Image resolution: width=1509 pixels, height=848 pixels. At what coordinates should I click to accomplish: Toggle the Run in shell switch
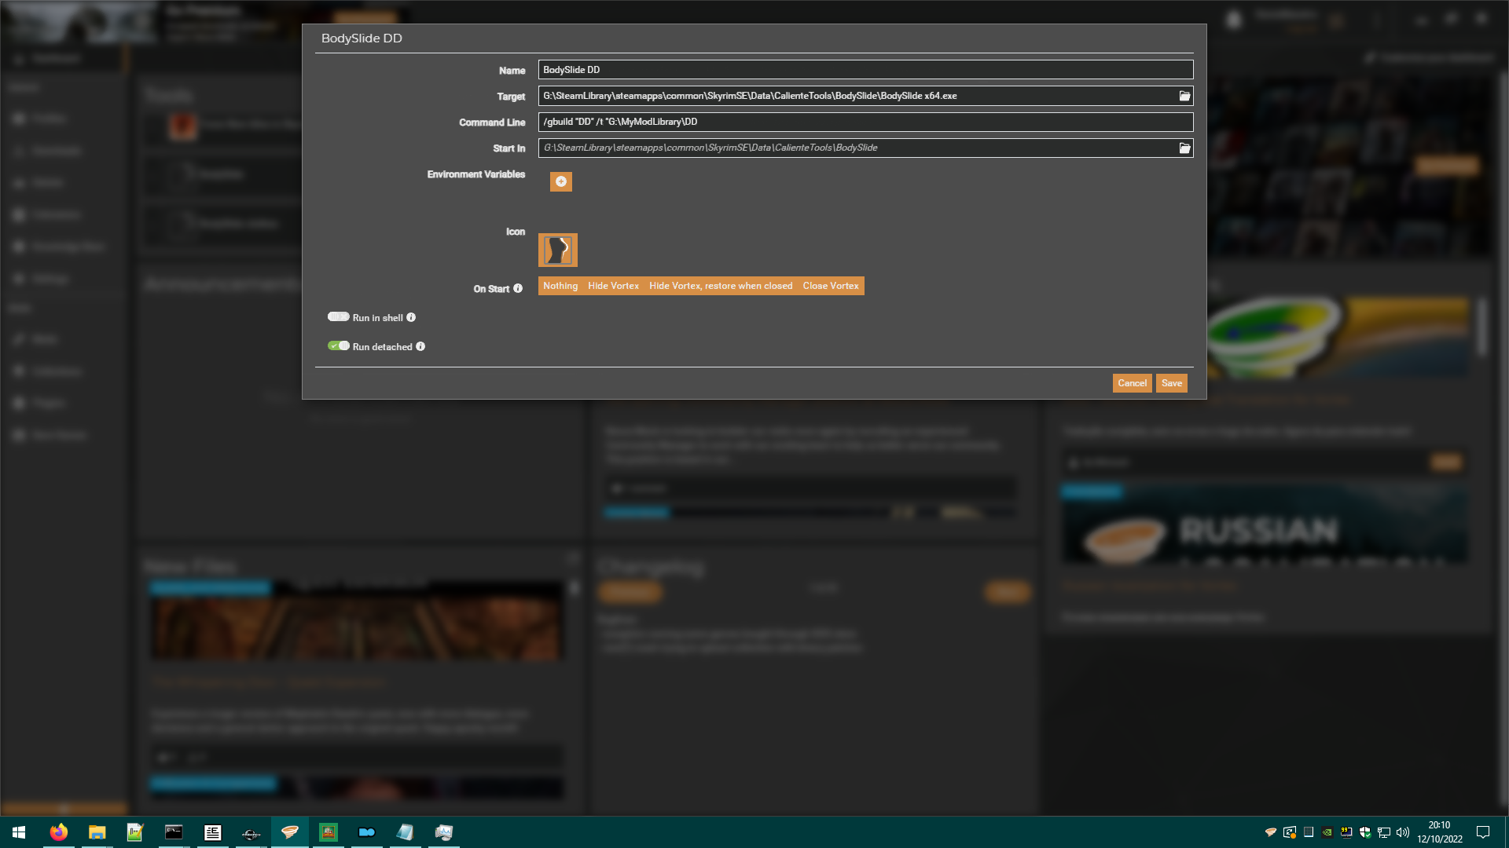click(x=339, y=317)
